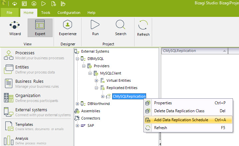Sort by CMySQLReplication column header arrow

(224, 51)
